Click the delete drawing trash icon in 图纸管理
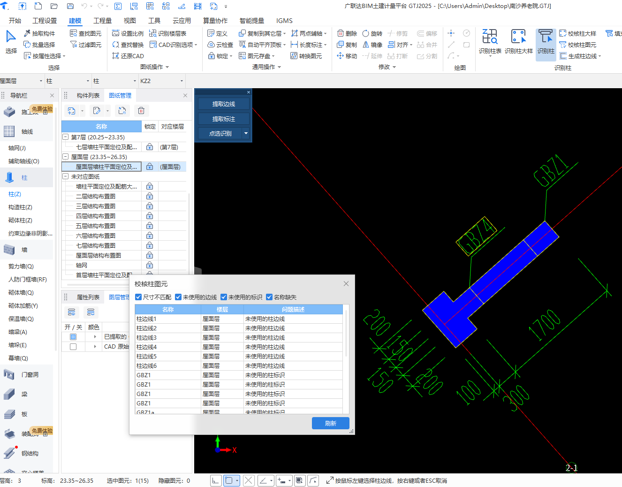 [x=141, y=111]
